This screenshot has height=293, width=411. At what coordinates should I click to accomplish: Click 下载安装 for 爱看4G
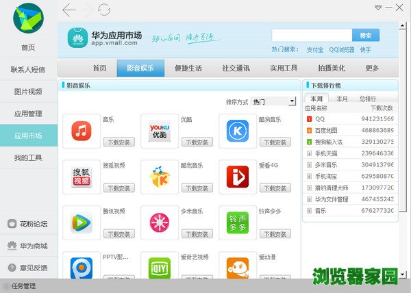[x=275, y=188]
